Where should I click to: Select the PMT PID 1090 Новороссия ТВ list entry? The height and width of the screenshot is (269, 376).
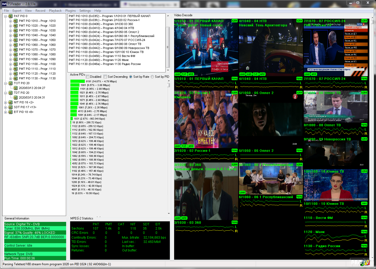pyautogui.click(x=109, y=48)
